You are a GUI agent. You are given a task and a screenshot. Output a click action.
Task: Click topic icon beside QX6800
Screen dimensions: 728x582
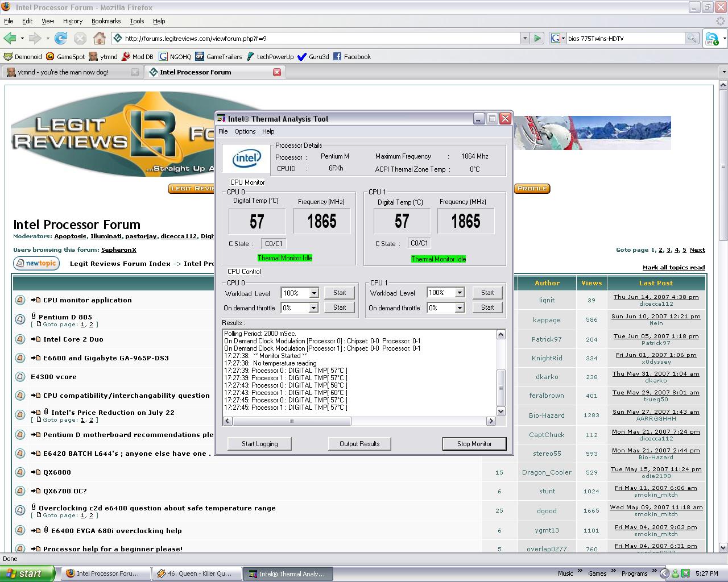point(20,472)
